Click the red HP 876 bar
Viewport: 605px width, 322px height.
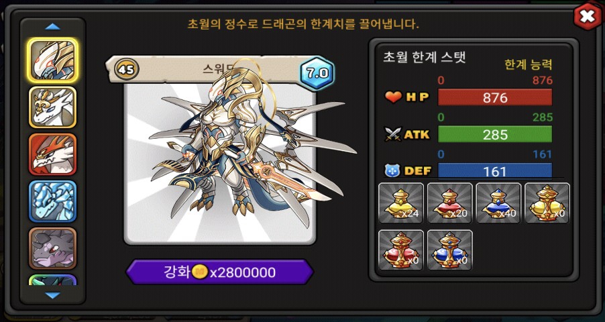[x=494, y=97]
